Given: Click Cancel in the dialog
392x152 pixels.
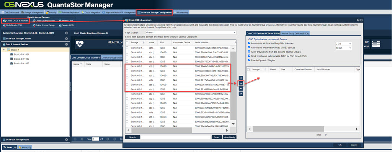Looking at the screenshot, I should (354, 145).
